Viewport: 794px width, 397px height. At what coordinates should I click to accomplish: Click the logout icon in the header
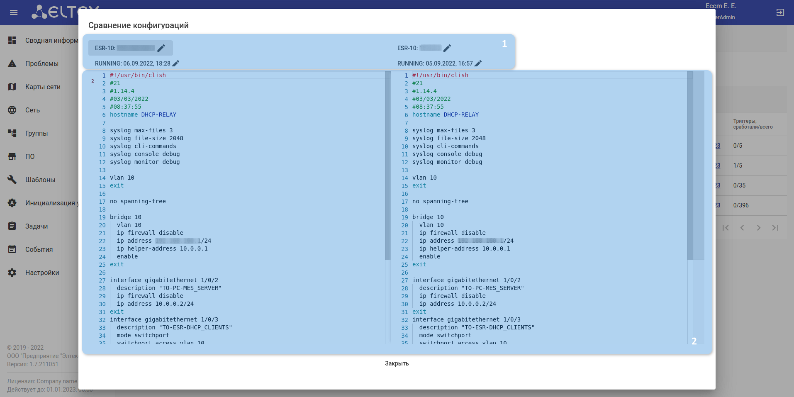780,12
